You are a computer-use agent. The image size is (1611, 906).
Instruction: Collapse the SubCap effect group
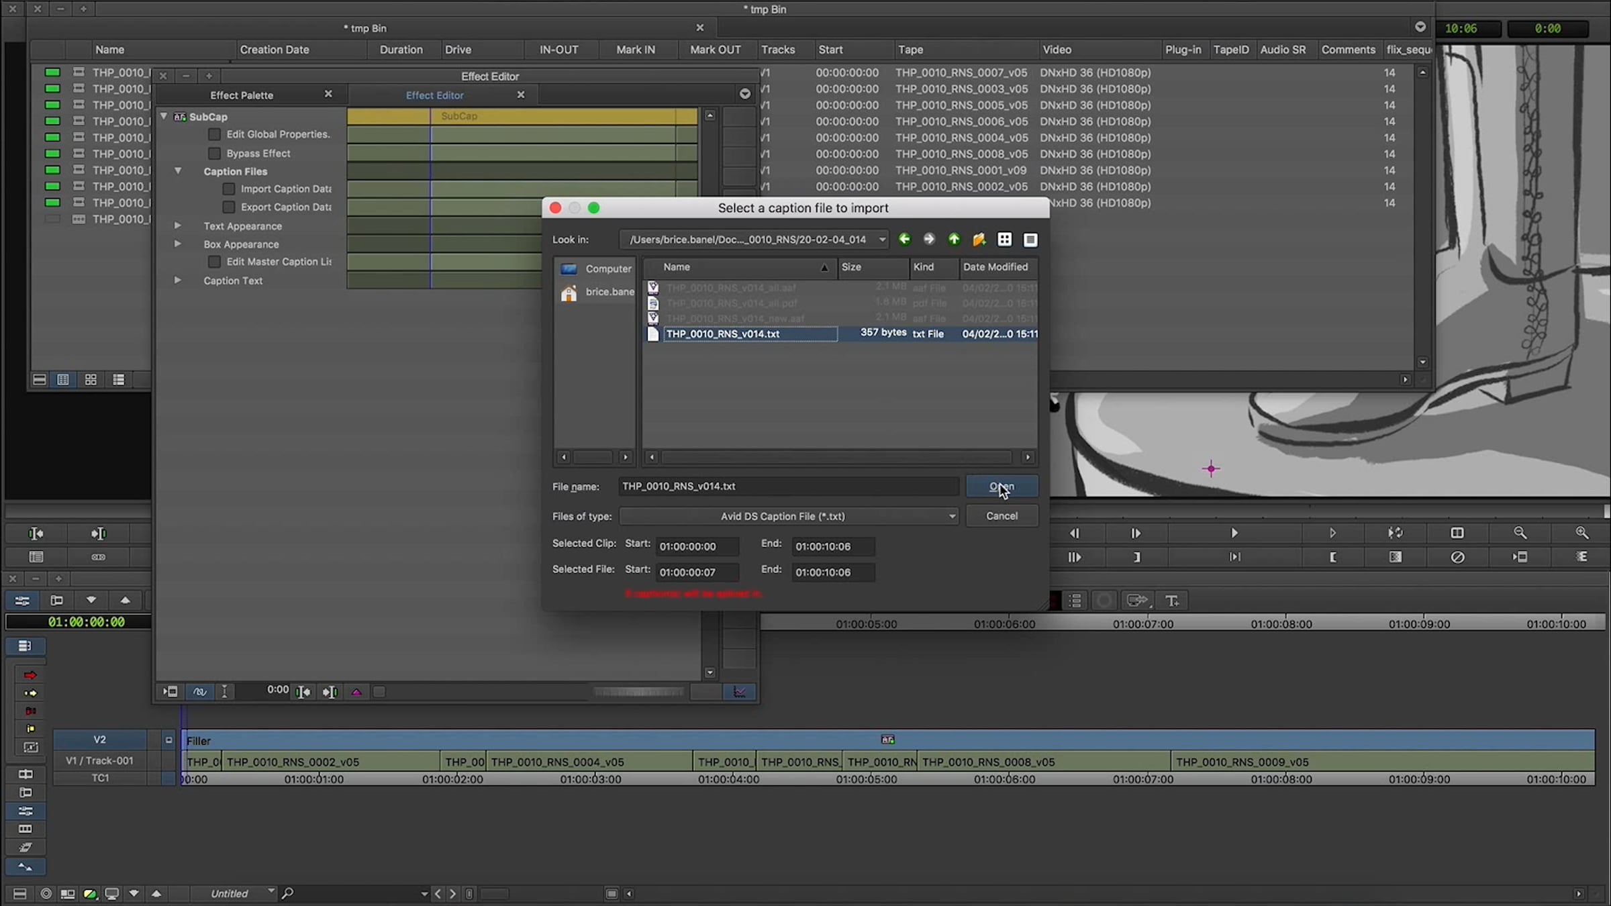pos(164,116)
